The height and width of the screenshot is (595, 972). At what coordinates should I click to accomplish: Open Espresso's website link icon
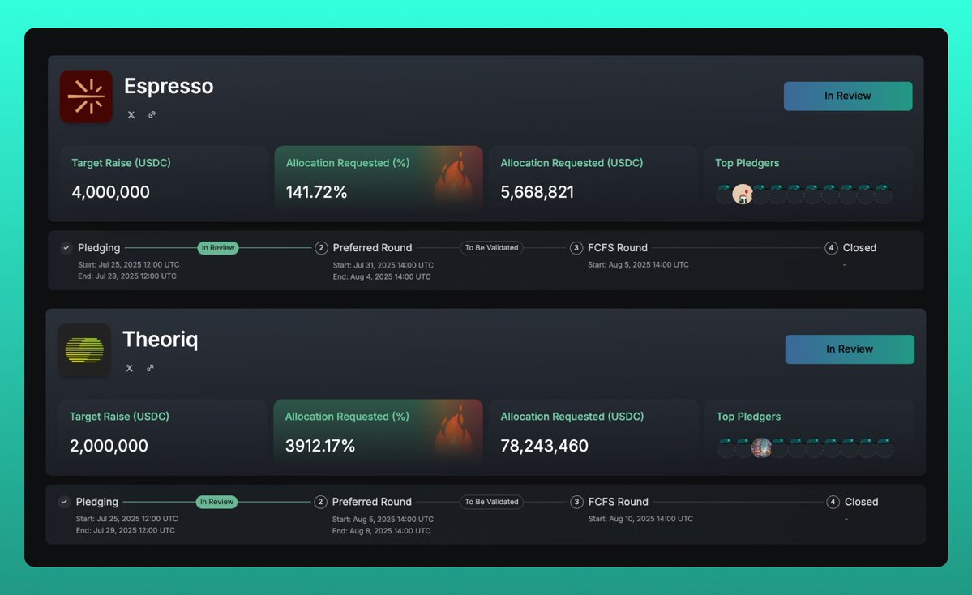152,114
